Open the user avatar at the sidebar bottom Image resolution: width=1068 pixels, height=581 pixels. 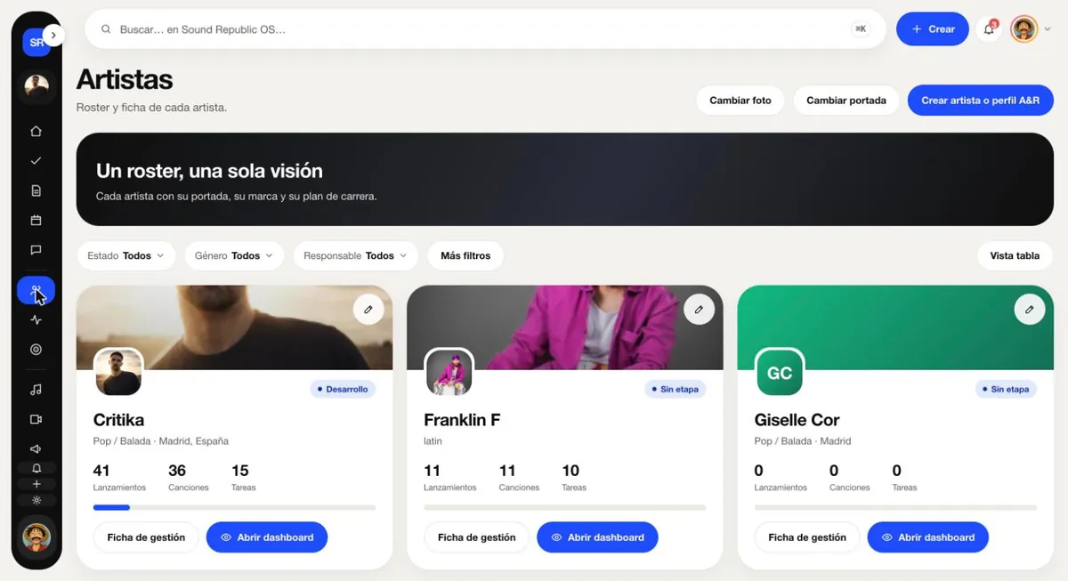pyautogui.click(x=36, y=537)
